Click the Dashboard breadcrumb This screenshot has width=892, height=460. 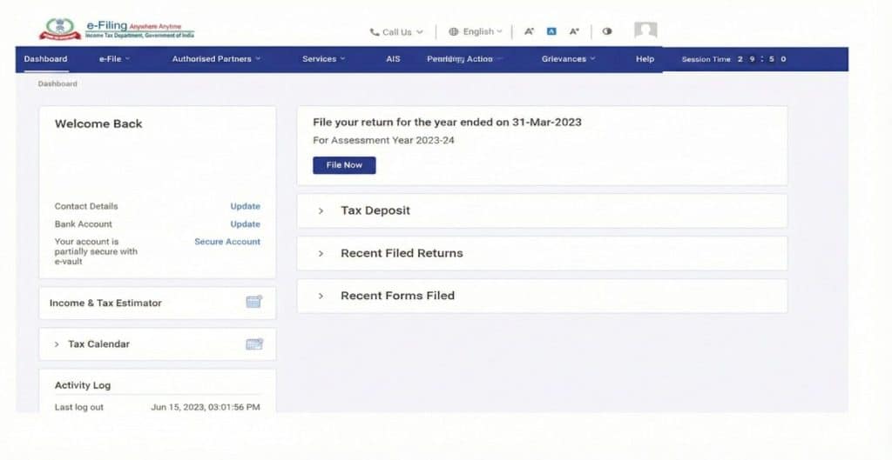[57, 84]
